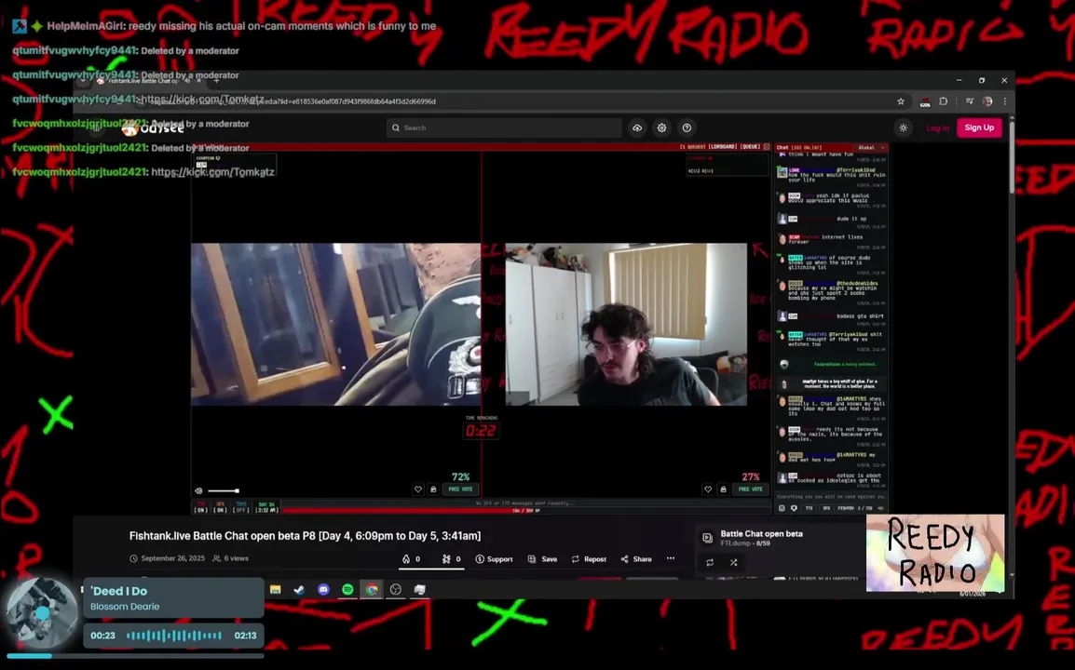Mute the video with the speaker icon
The image size is (1075, 670).
[x=198, y=490]
